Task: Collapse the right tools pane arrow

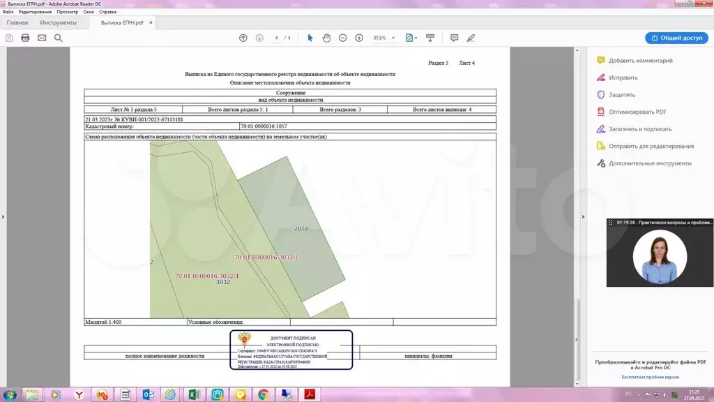Action: pos(583,216)
